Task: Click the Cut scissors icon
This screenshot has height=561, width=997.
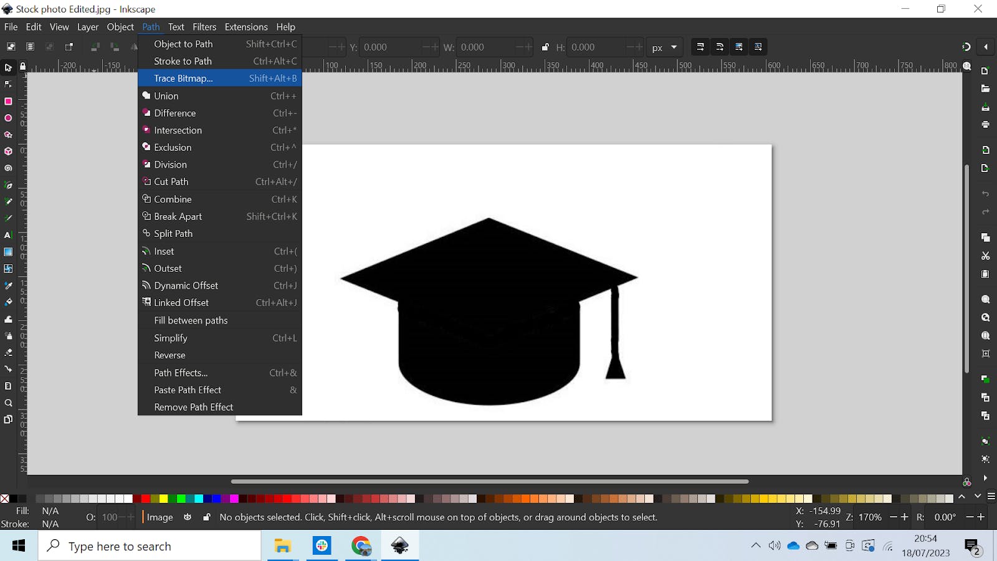Action: coord(985,256)
